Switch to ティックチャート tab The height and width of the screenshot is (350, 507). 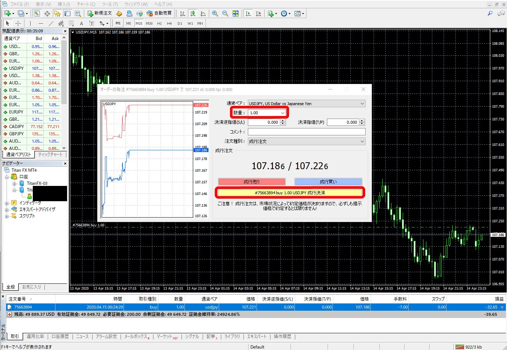[50, 155]
